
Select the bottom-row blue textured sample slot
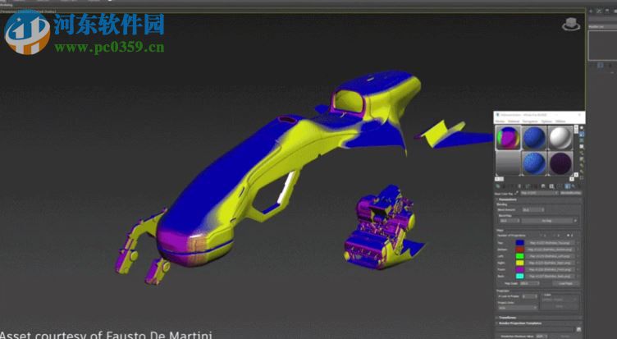point(534,163)
